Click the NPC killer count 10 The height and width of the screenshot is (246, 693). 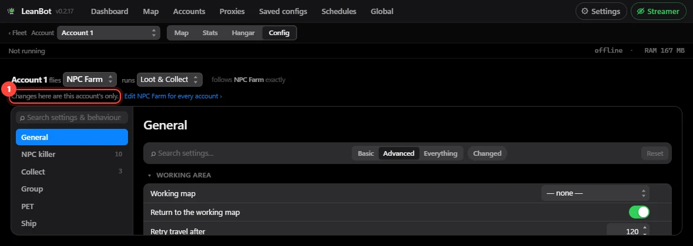click(119, 154)
